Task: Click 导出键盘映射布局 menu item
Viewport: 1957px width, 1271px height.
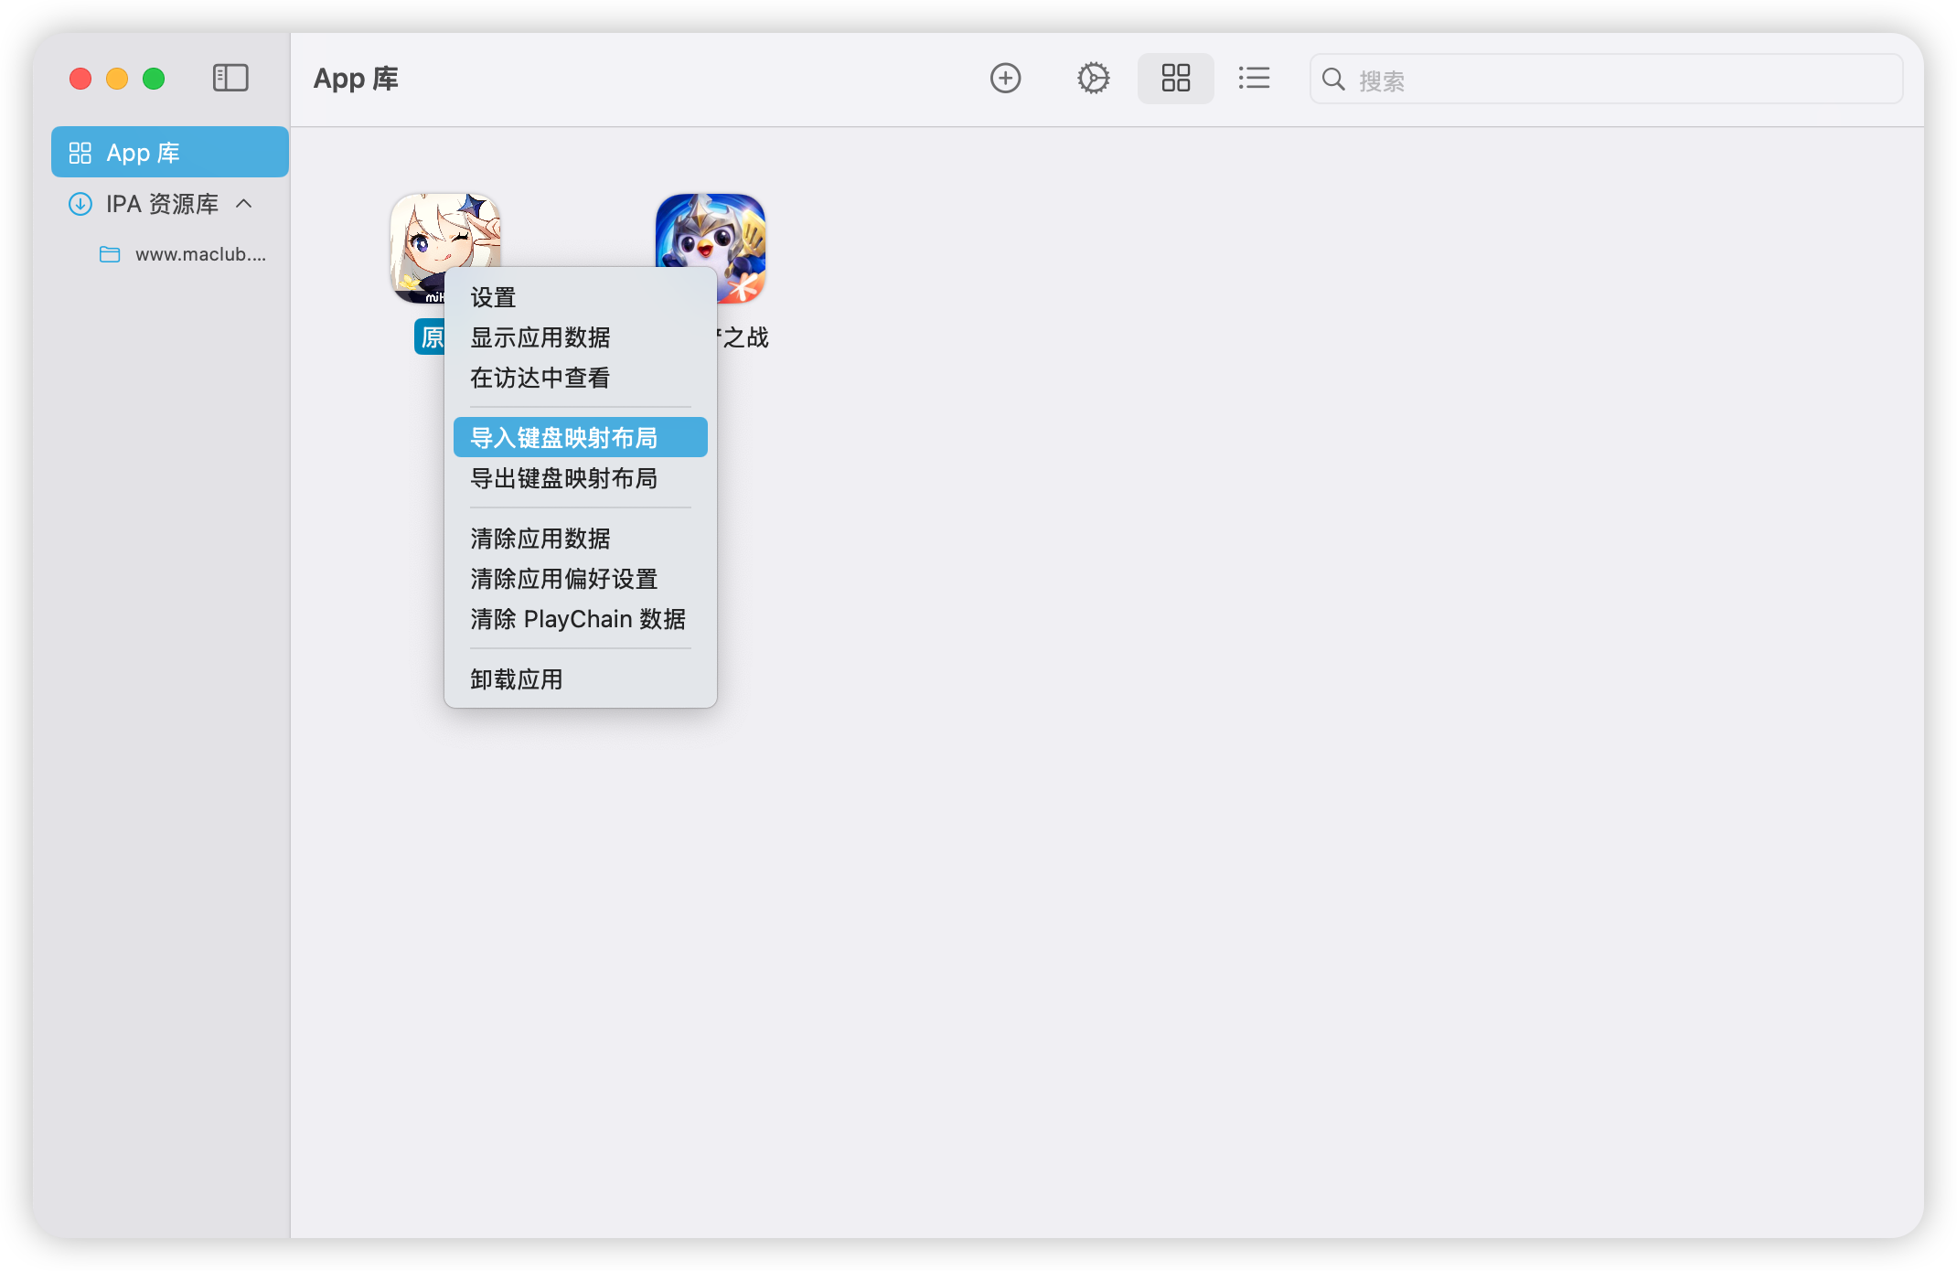Action: pos(563,478)
